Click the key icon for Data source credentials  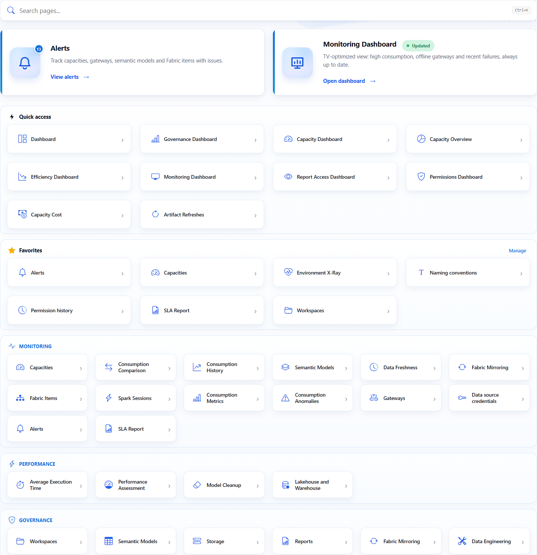click(462, 398)
